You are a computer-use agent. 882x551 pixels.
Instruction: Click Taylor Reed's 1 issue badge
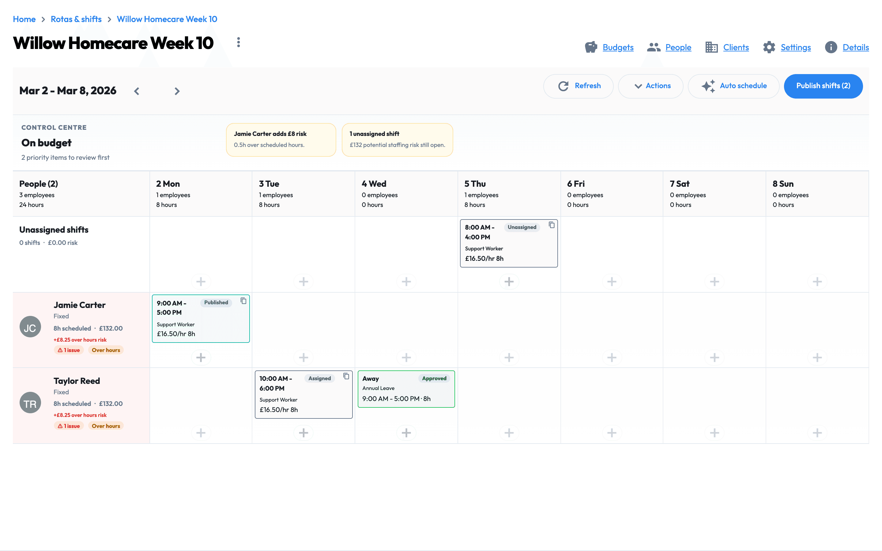[69, 426]
